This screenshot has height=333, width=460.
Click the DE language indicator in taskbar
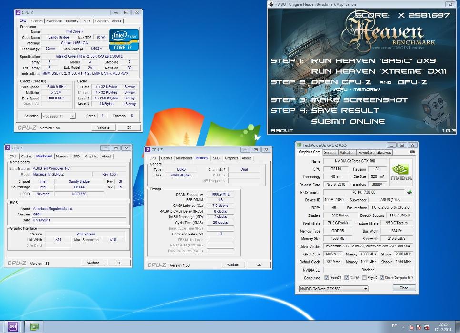(x=394, y=326)
